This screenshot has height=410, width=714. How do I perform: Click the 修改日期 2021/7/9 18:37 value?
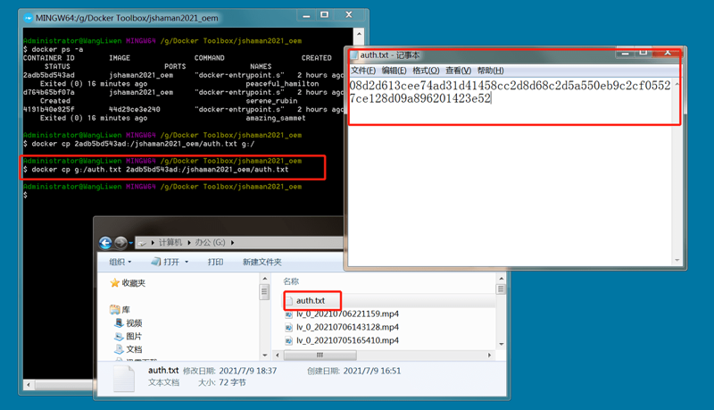[x=248, y=371]
